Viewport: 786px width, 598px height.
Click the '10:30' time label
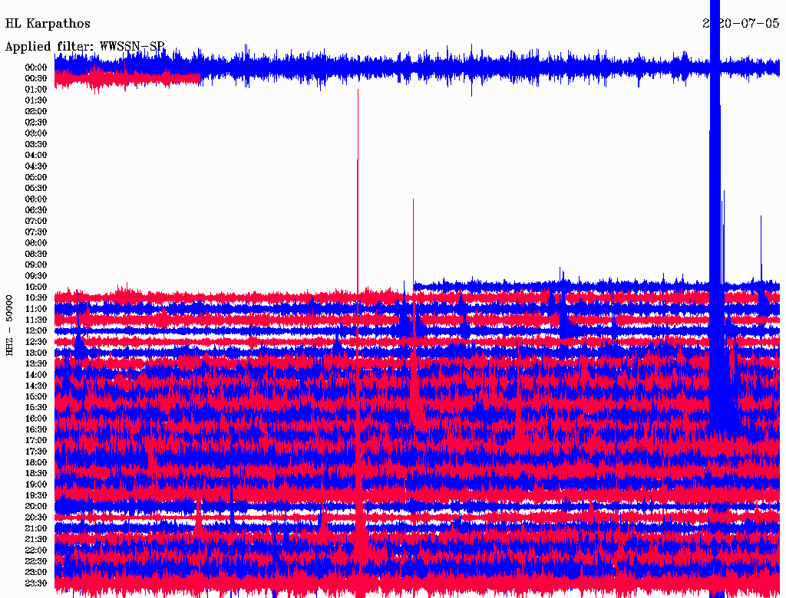[36, 297]
